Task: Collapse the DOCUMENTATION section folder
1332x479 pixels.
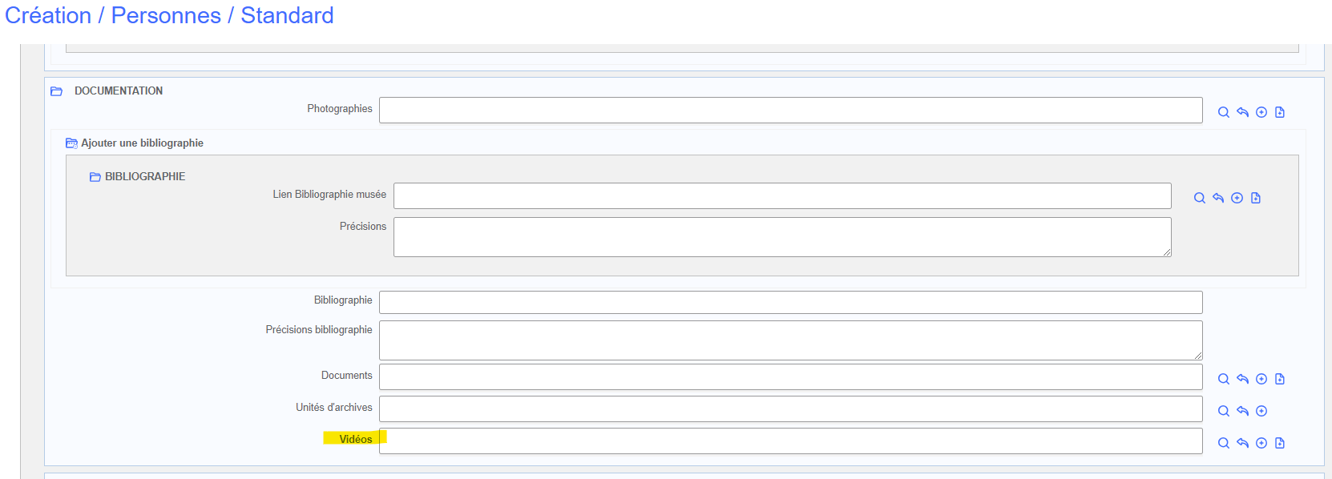Action: [x=57, y=91]
